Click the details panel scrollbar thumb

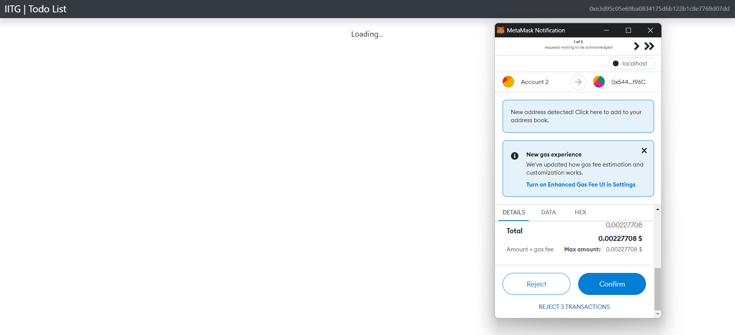click(x=658, y=289)
